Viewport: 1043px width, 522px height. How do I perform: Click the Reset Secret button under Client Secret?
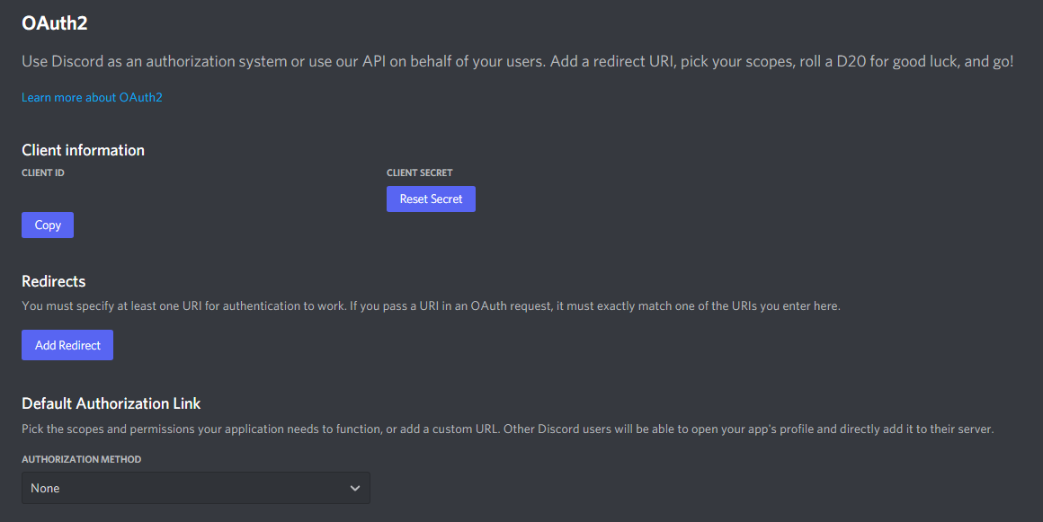pyautogui.click(x=431, y=199)
